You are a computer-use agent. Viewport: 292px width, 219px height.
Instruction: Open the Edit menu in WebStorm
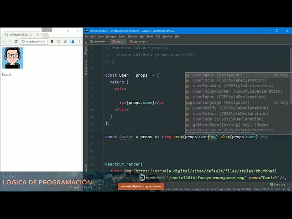[x=93, y=36]
